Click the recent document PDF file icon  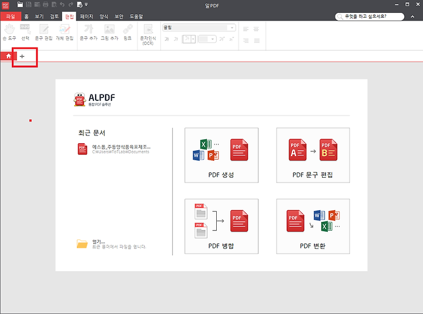(83, 149)
